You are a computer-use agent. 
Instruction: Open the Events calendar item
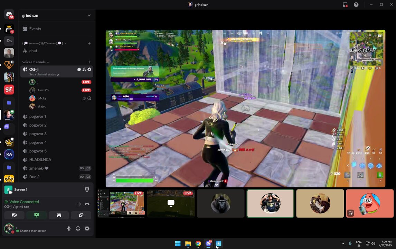(x=57, y=29)
